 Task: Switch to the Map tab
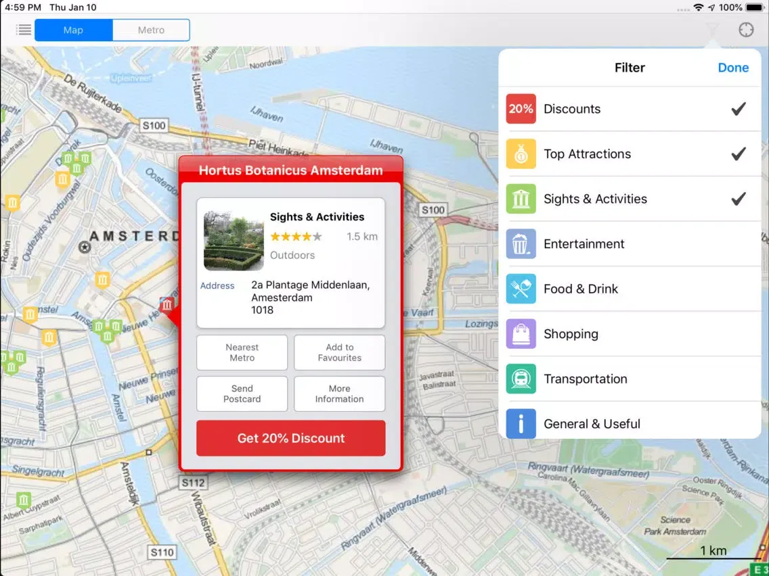74,30
